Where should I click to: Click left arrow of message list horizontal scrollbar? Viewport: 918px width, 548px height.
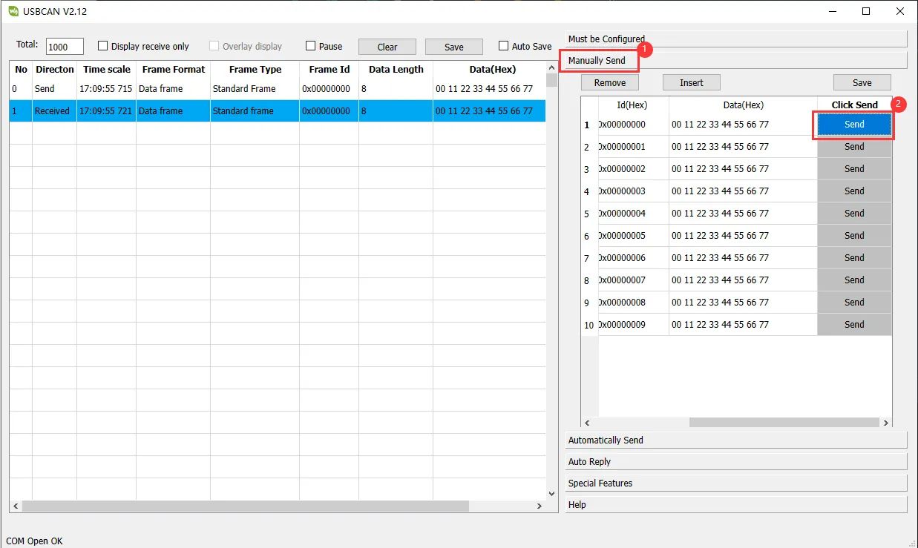coord(16,506)
